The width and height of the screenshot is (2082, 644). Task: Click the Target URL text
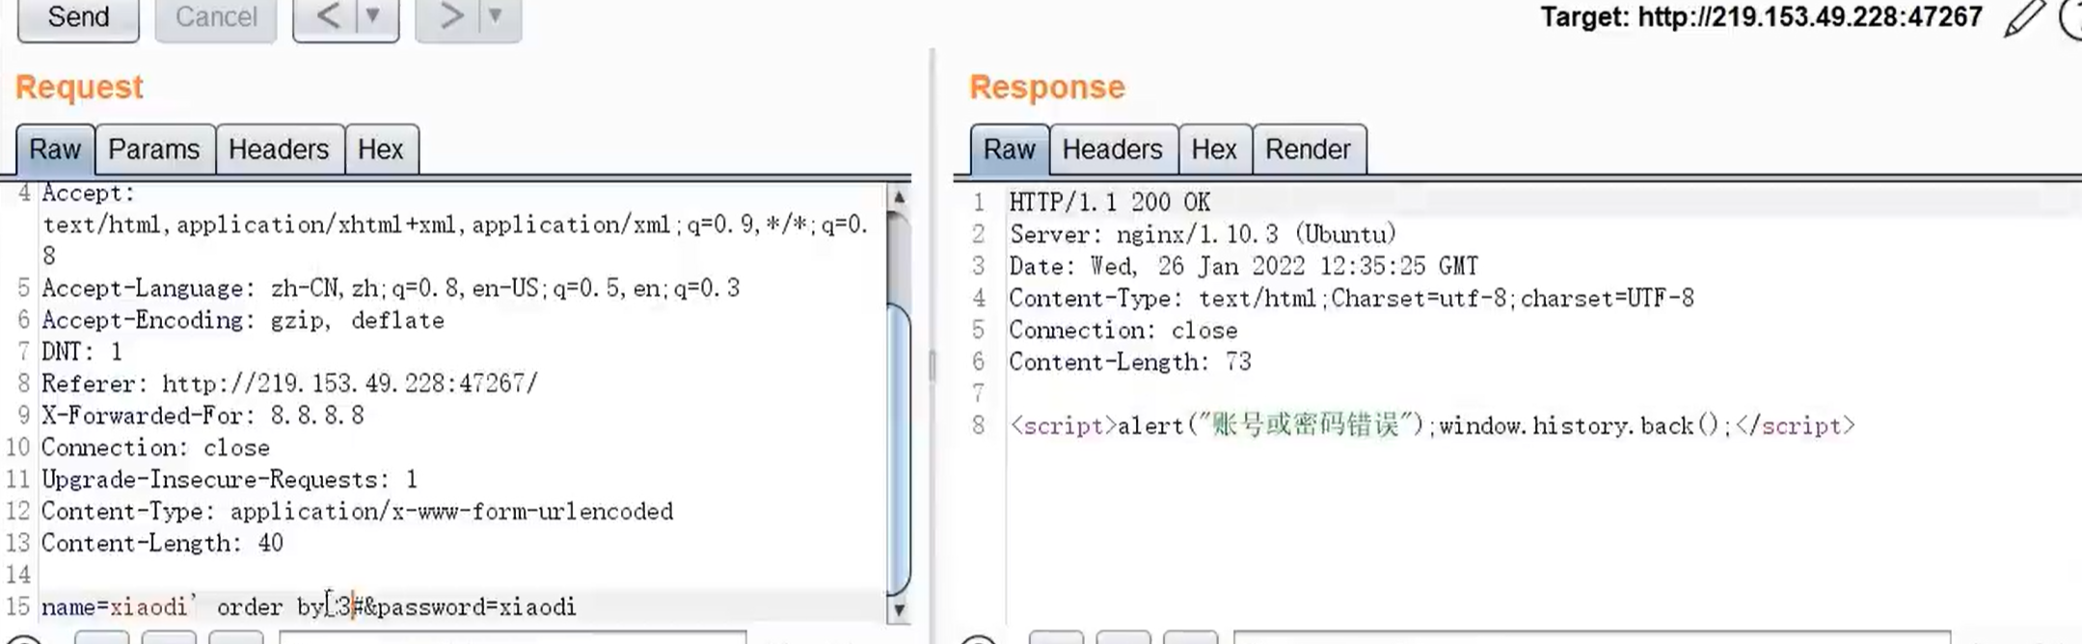(1761, 17)
